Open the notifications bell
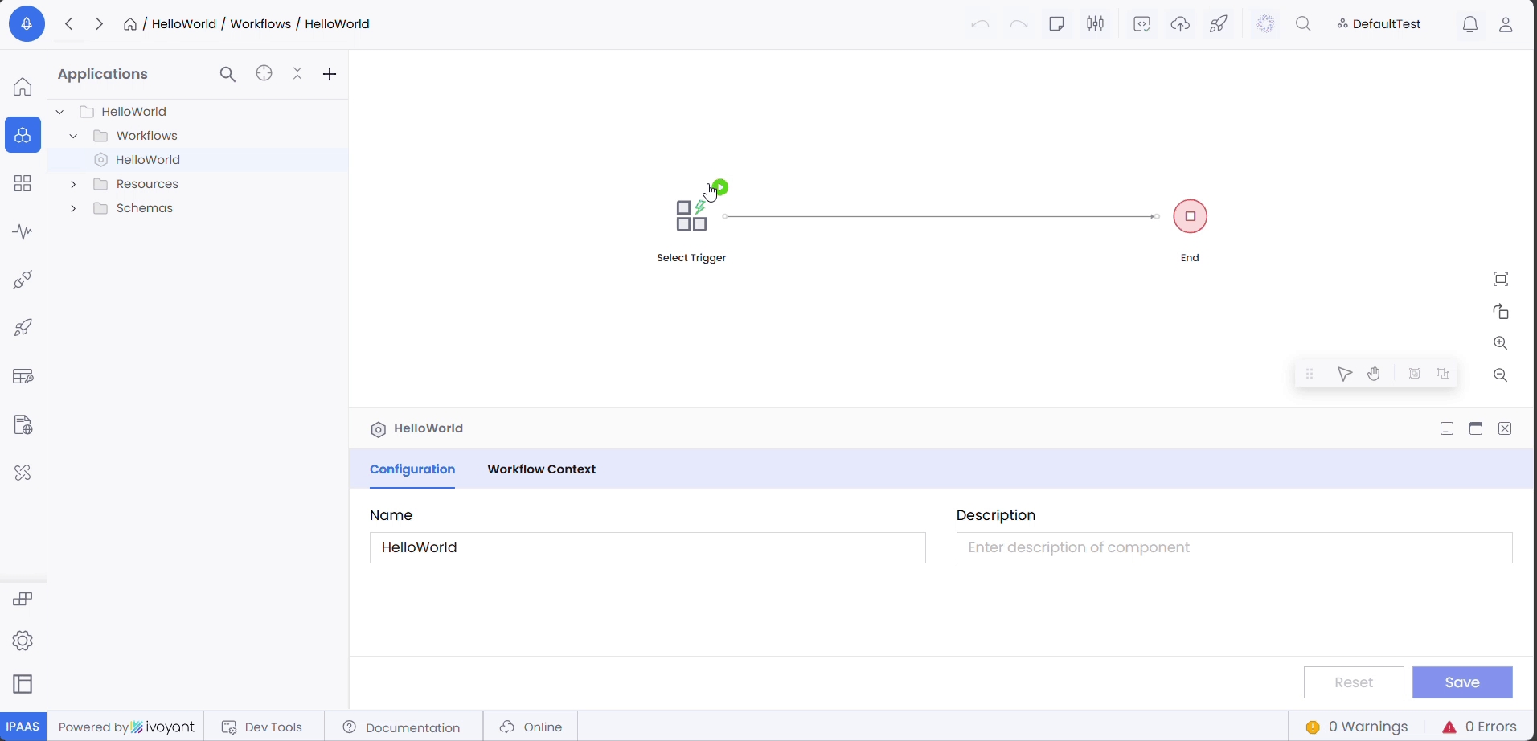This screenshot has height=741, width=1537. coord(1470,24)
